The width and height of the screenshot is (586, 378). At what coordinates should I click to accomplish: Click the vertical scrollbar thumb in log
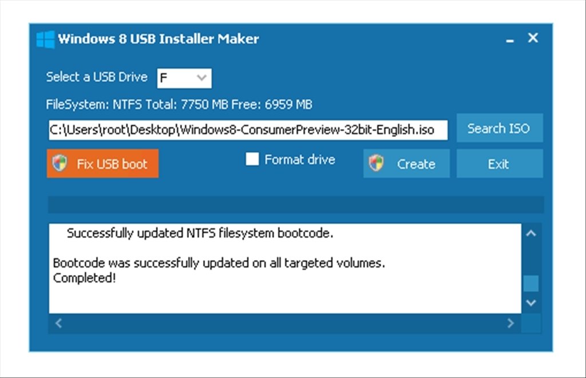point(531,283)
